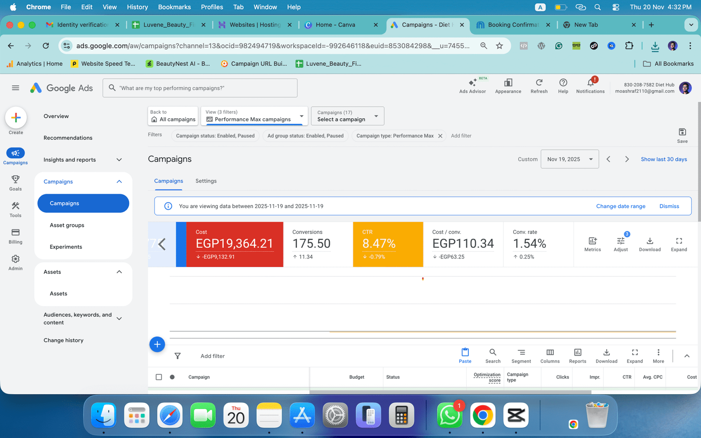This screenshot has width=701, height=438.
Task: Click the Google Ads search field
Action: coord(200,88)
